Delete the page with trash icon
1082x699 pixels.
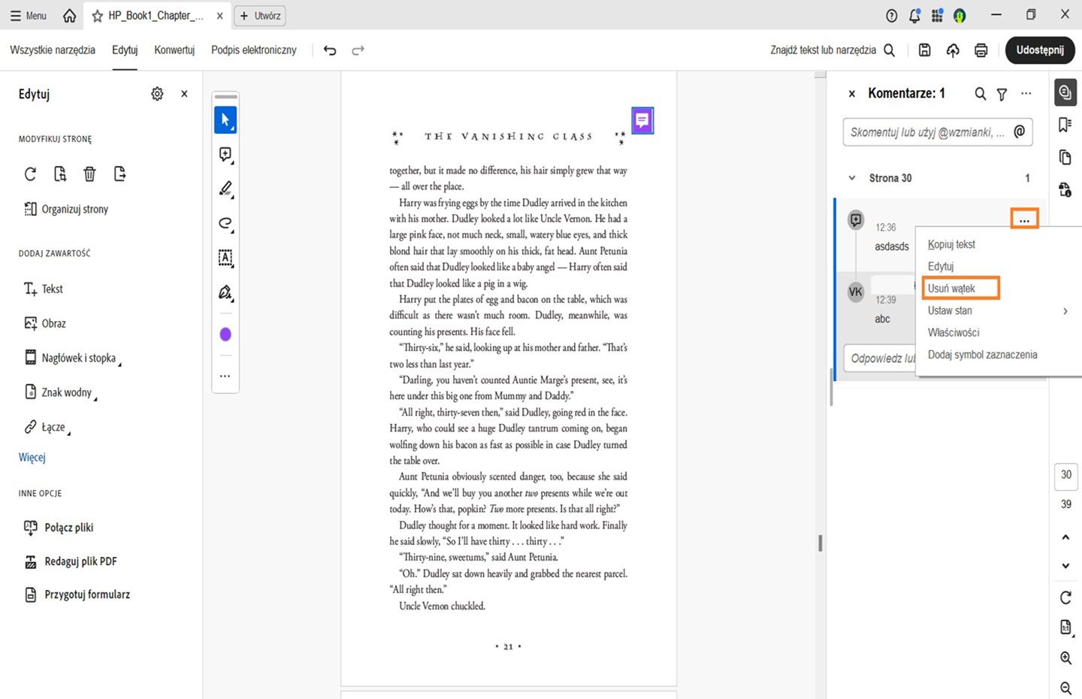(89, 174)
